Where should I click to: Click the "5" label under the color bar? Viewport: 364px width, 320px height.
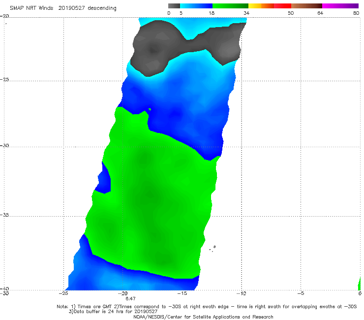(181, 13)
